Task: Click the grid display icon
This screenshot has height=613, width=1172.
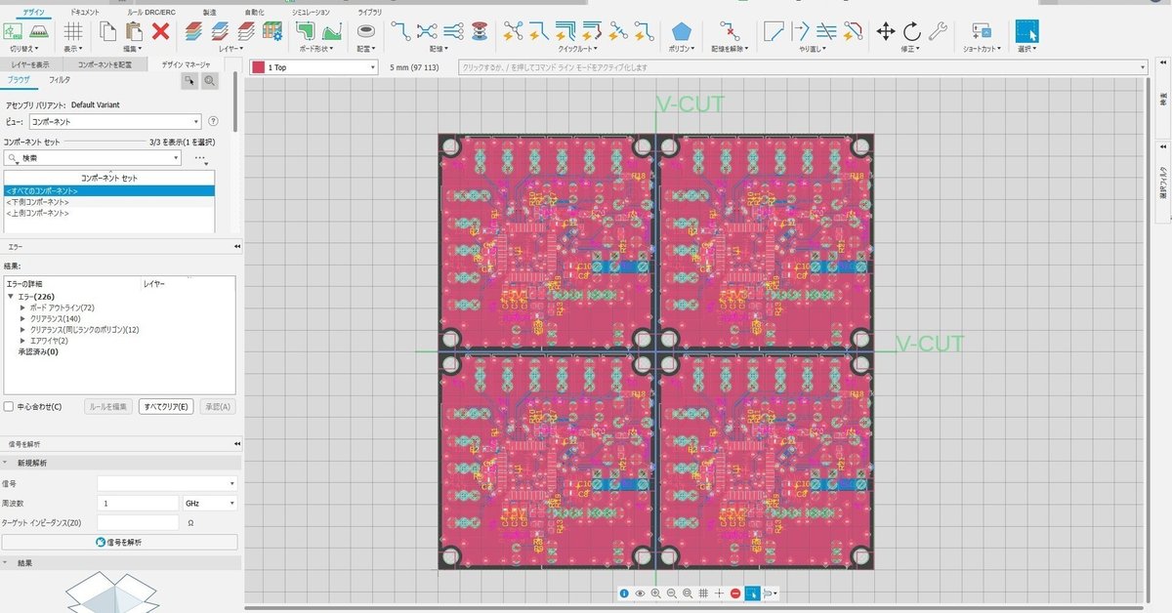Action: point(73,31)
